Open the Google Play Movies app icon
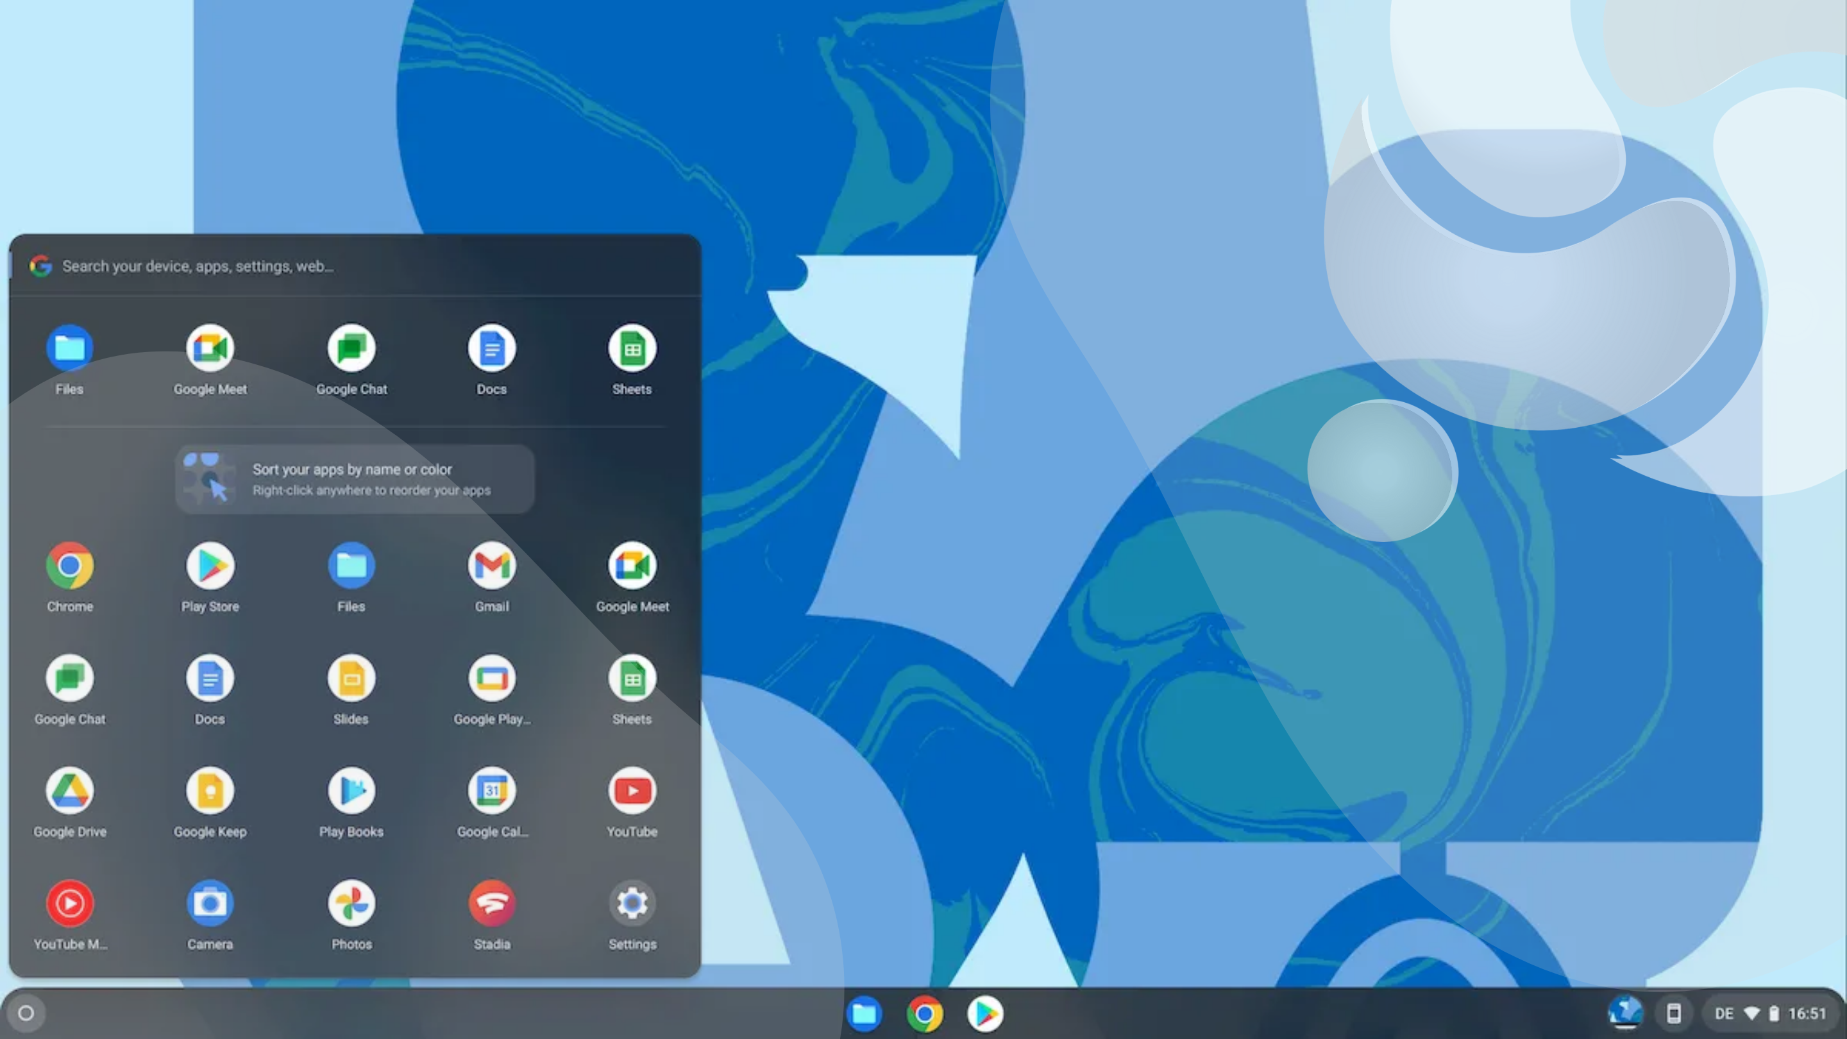The width and height of the screenshot is (1847, 1039). [492, 679]
